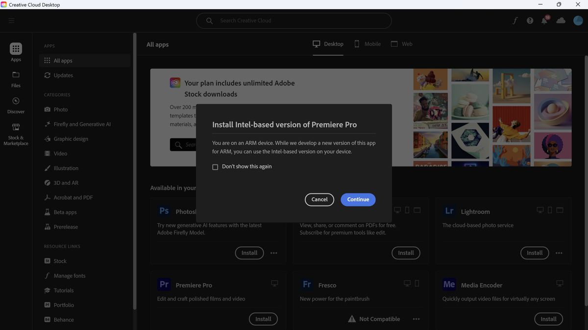Screen dimensions: 588x330
Task: Switch to the Web tab
Action: point(402,44)
